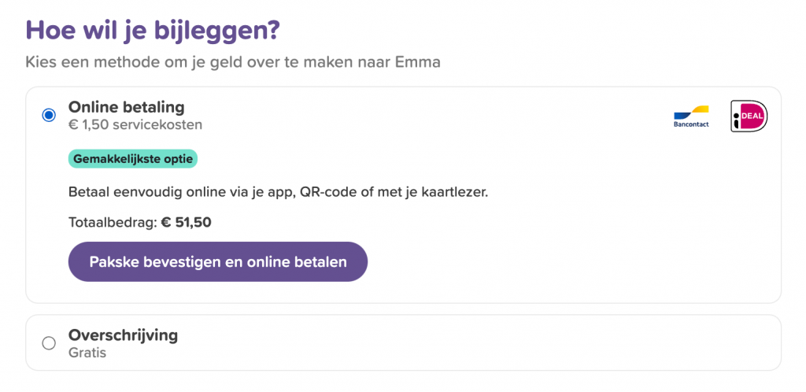Click the Bancontact payment logo
Image resolution: width=806 pixels, height=392 pixels.
(691, 116)
